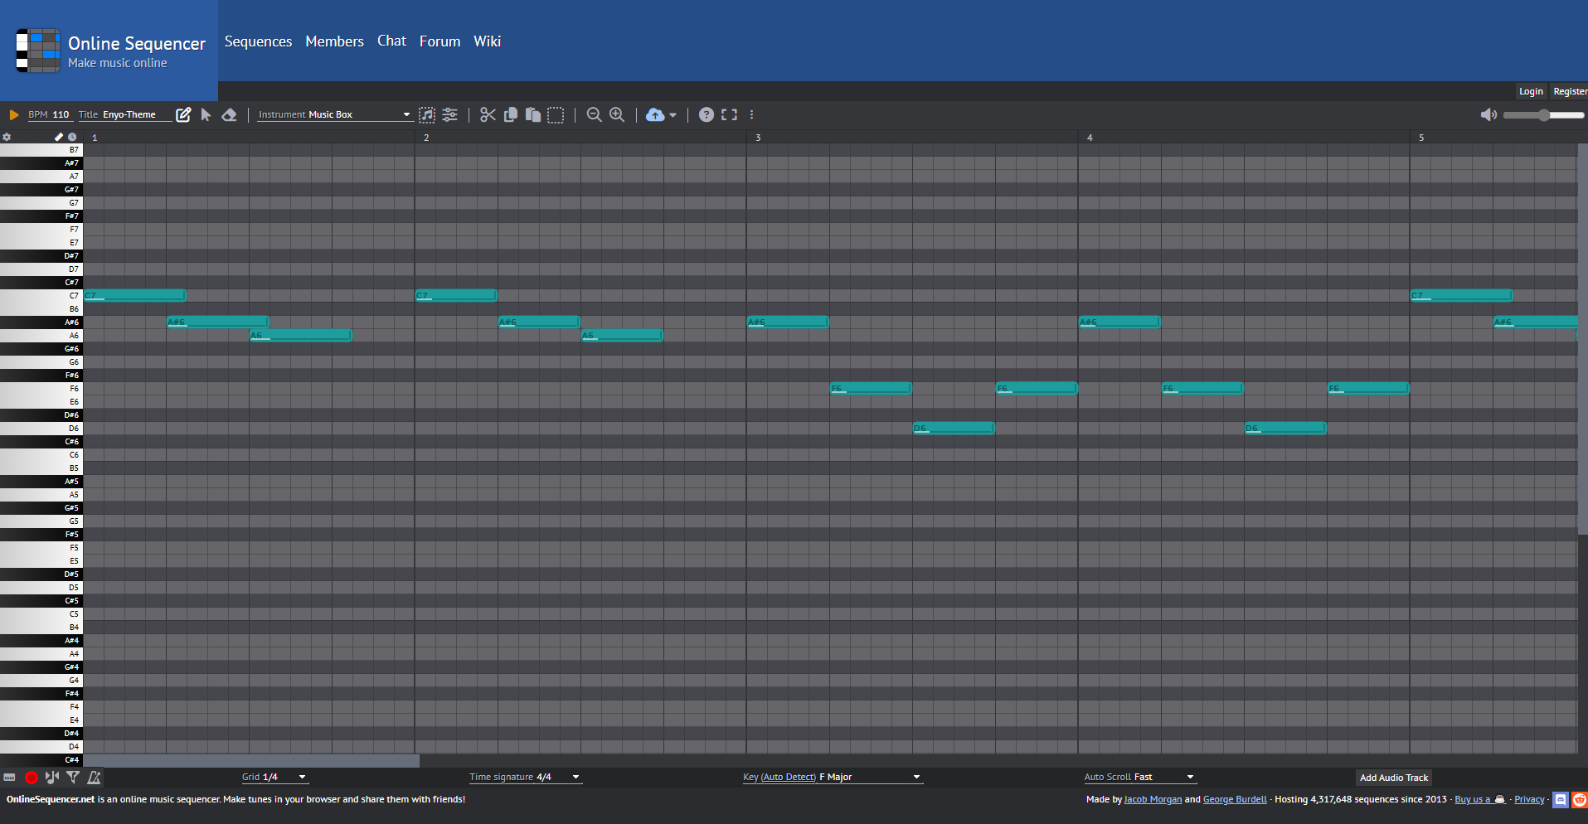Screen dimensions: 1588x824
Task: Zoom out with the magnifier minus icon
Action: (594, 114)
